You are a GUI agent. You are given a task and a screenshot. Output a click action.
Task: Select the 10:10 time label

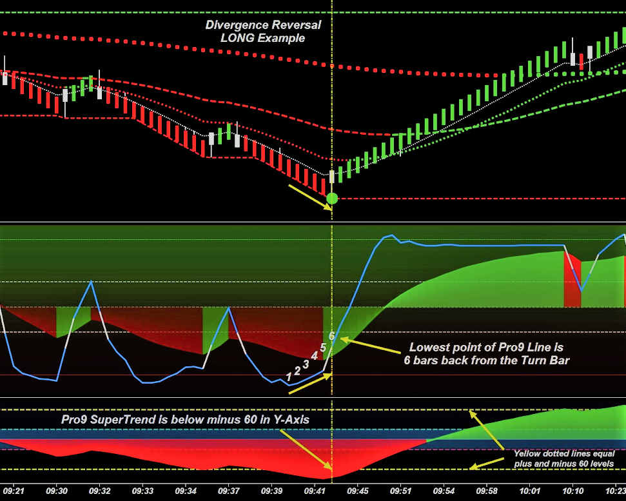pyautogui.click(x=573, y=491)
